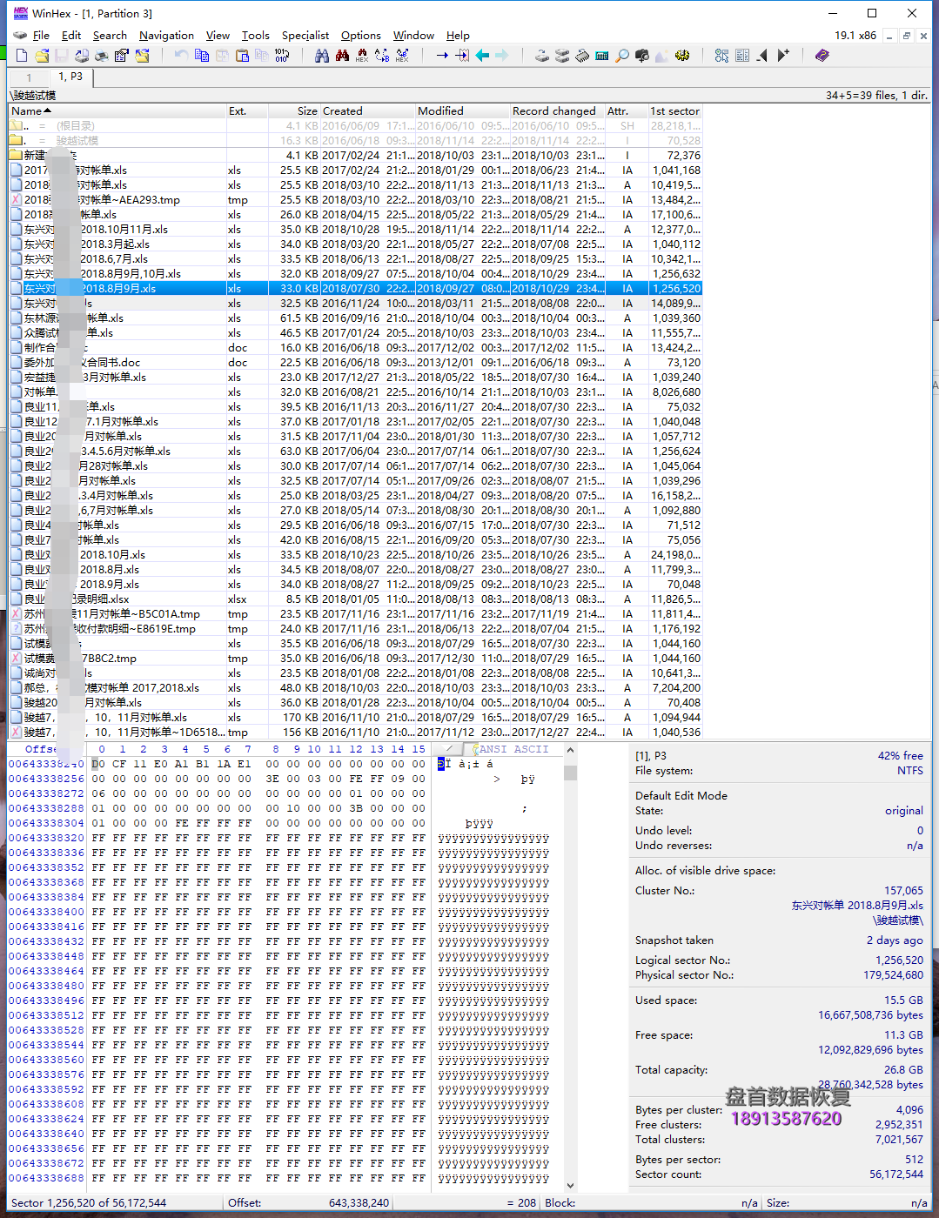Open the File menu
Viewport: 939px width, 1218px height.
point(41,36)
